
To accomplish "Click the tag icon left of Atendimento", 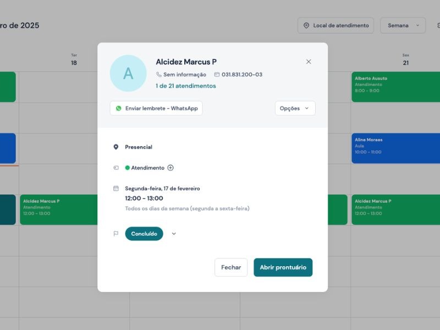I will tap(116, 167).
